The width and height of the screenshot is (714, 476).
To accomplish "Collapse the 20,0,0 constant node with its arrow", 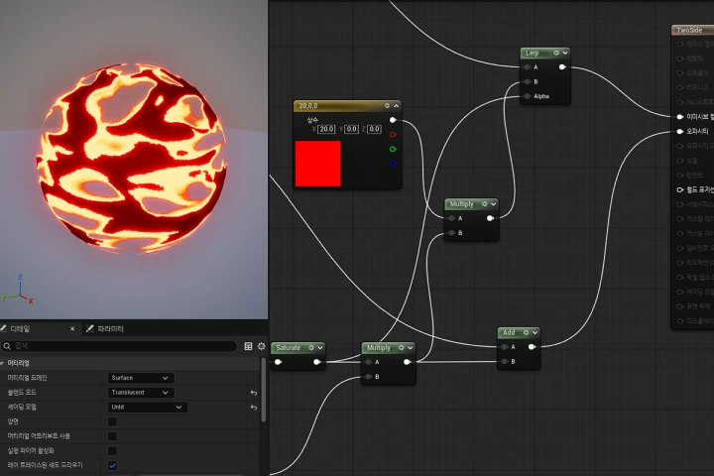I will click(396, 106).
